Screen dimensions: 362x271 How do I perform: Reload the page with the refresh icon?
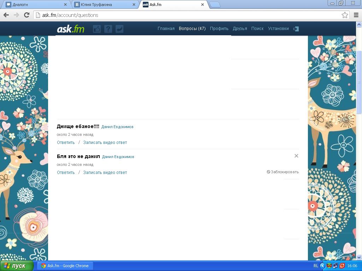27,15
